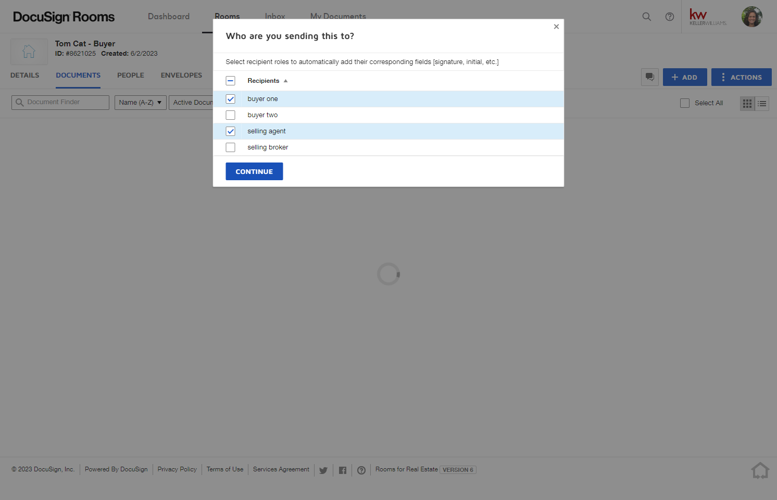Open the My Documents tab in header
Image resolution: width=777 pixels, height=500 pixels.
[x=338, y=17]
